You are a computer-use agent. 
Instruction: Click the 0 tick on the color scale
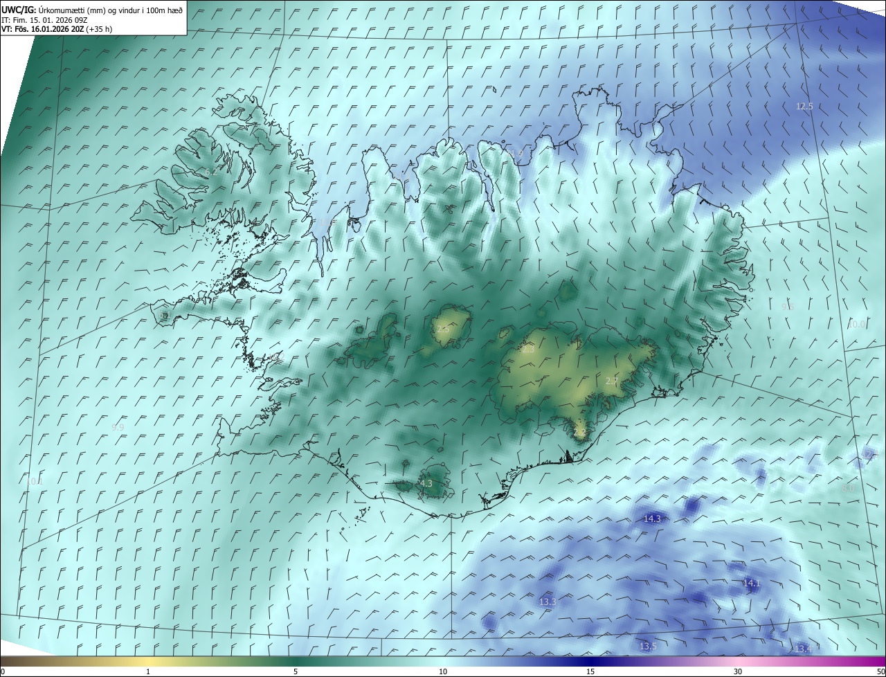[3, 672]
